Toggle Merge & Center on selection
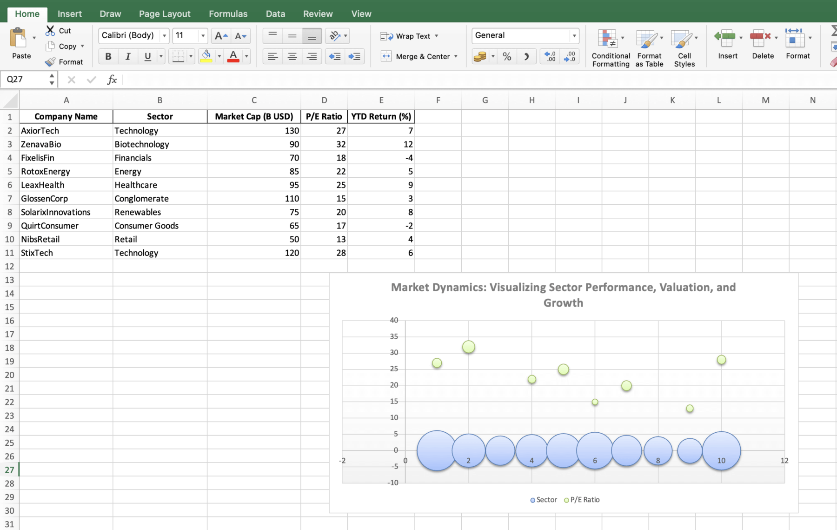837x530 pixels. [x=418, y=56]
